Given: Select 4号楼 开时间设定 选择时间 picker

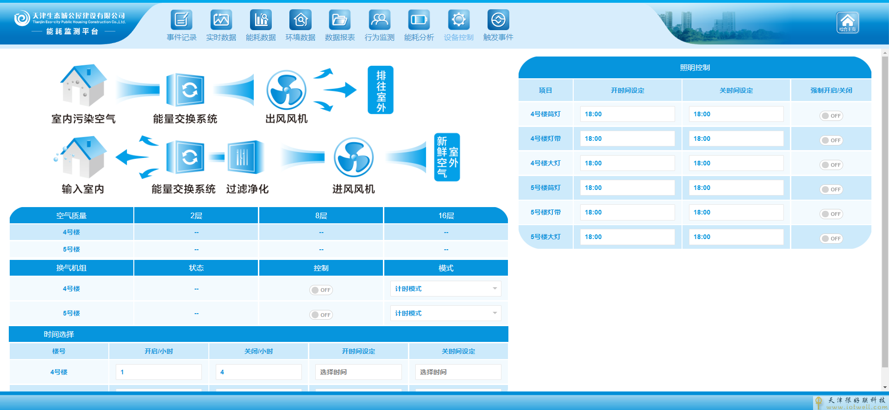Looking at the screenshot, I should 358,372.
